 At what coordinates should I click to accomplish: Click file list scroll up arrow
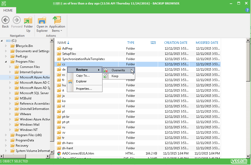click(x=248, y=40)
